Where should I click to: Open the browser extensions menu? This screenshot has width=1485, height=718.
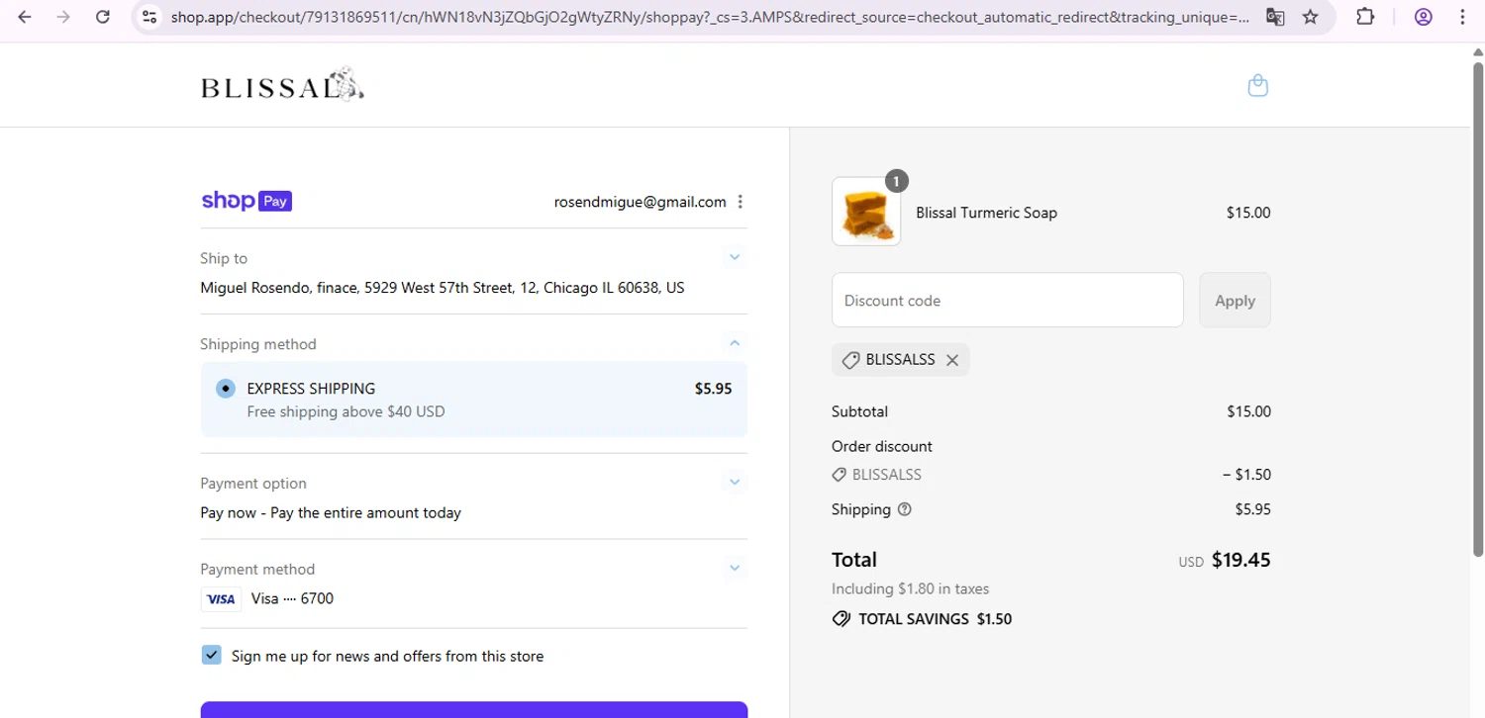[x=1365, y=17]
